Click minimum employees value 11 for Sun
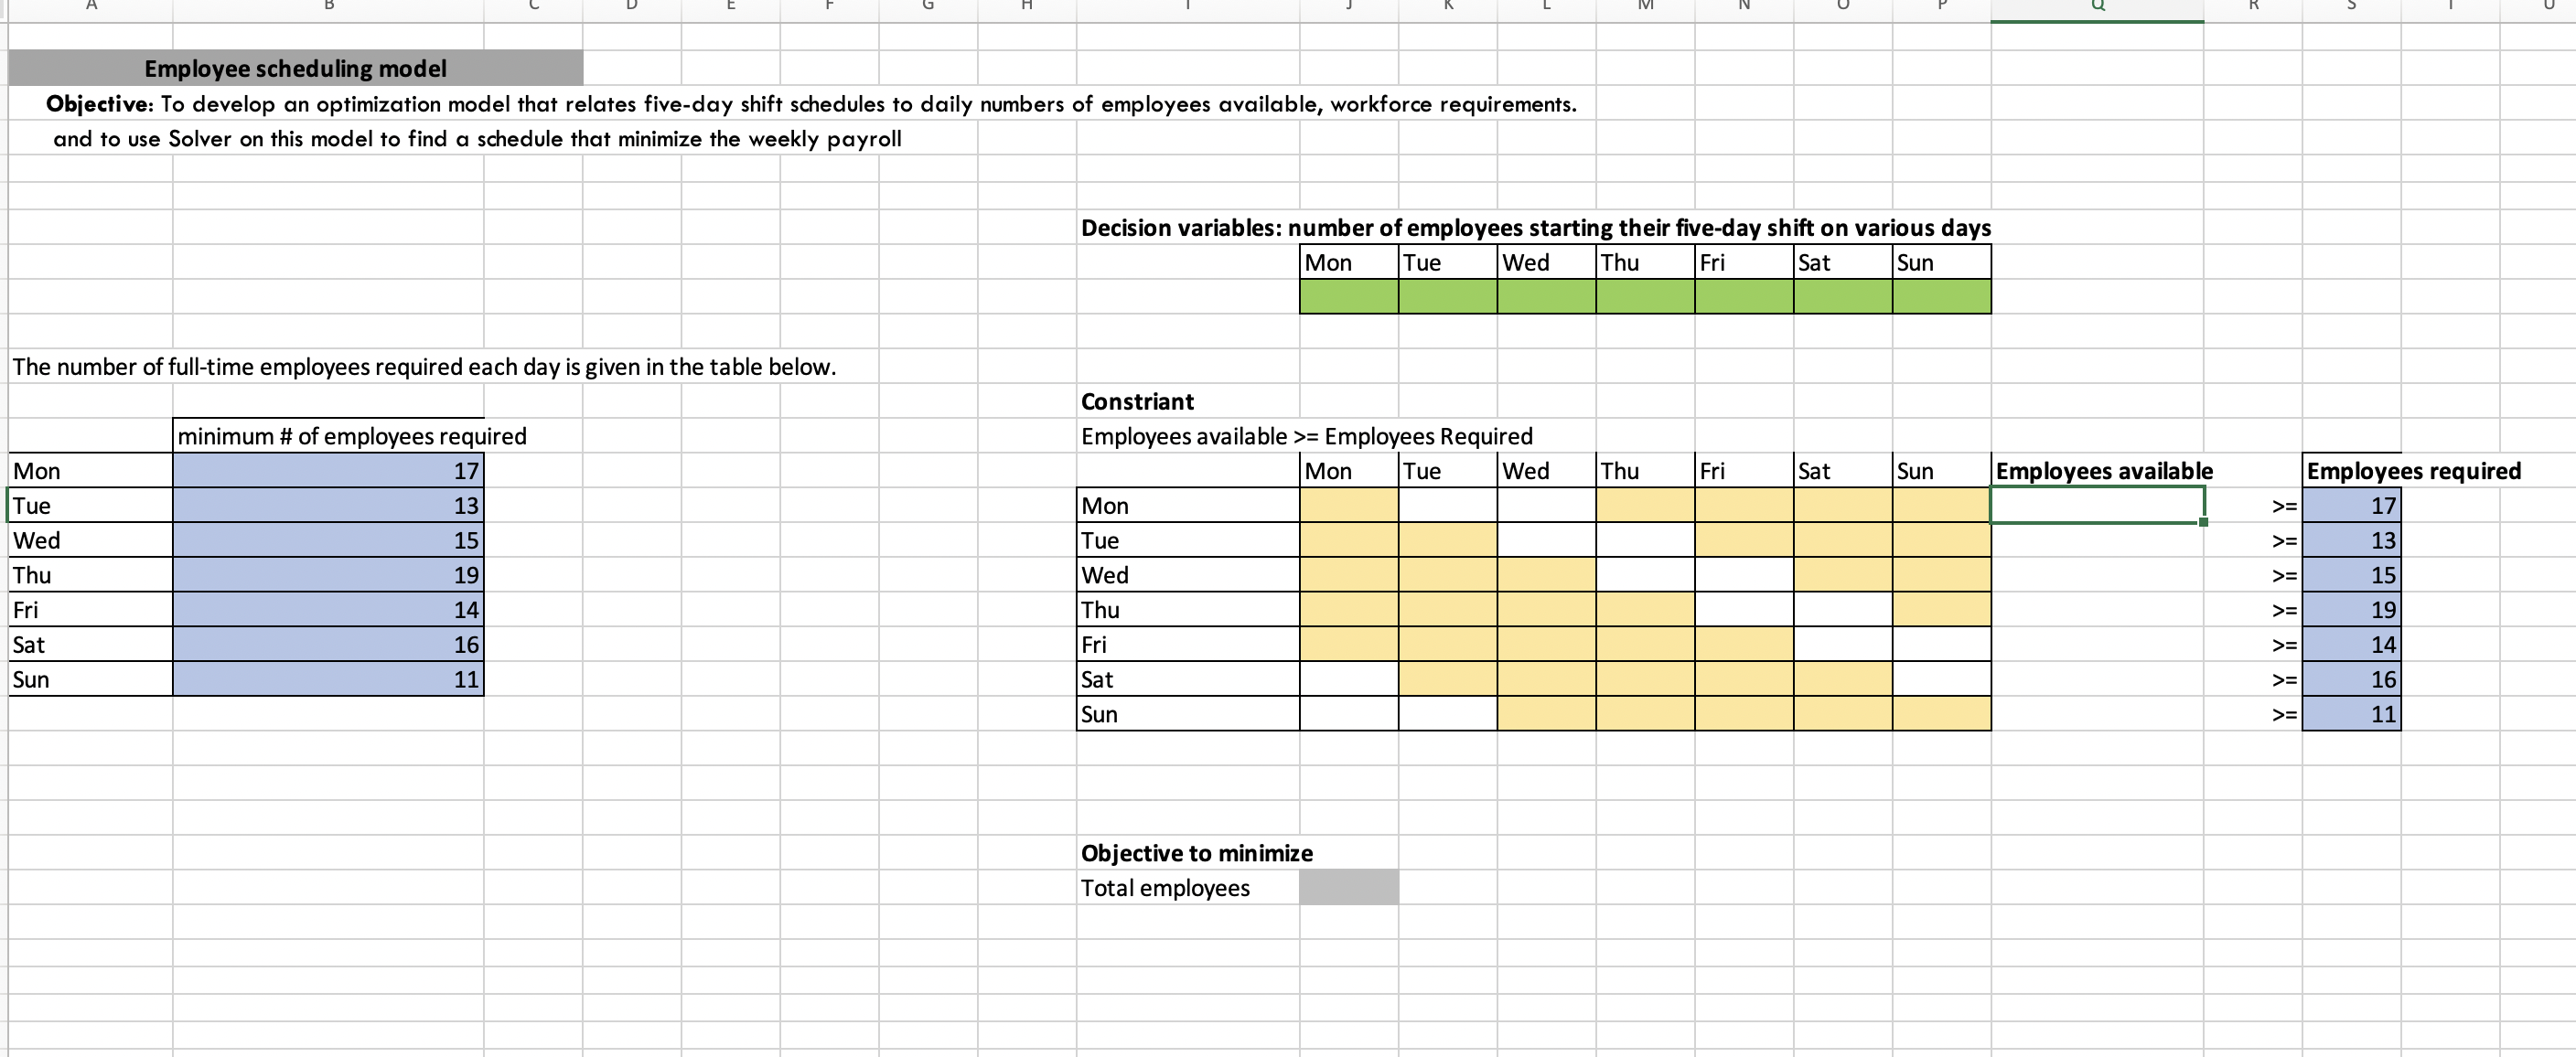 pos(328,679)
